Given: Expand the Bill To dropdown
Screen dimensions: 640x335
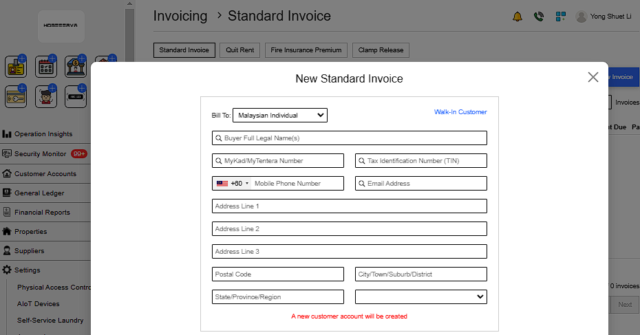Looking at the screenshot, I should click(280, 116).
